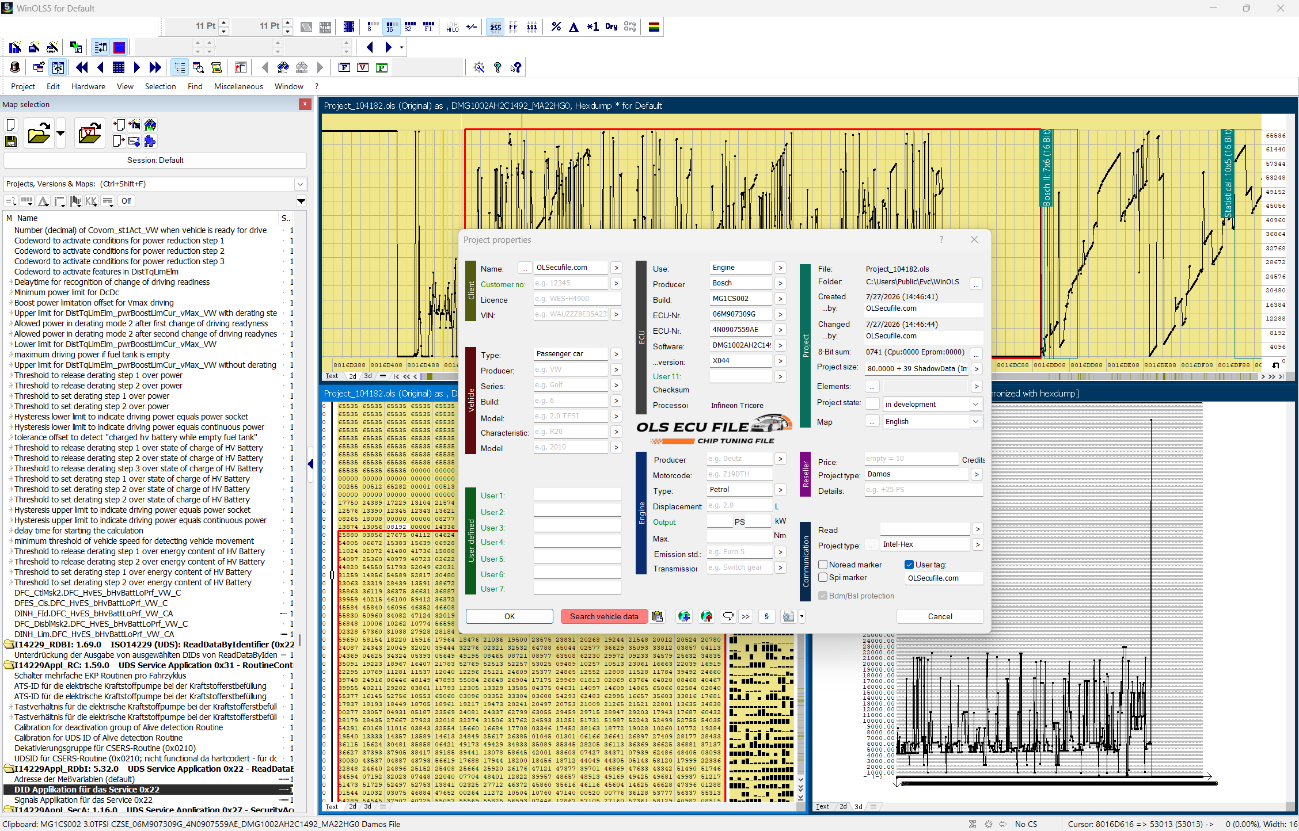Close the Map selection panel
The height and width of the screenshot is (831, 1299).
(305, 104)
